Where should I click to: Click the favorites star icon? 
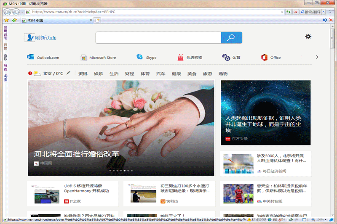tap(6, 20)
